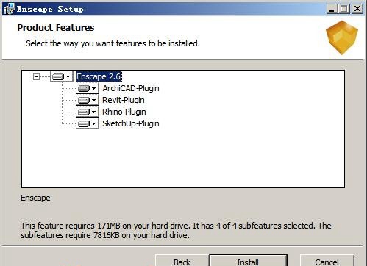Image resolution: width=367 pixels, height=266 pixels.
Task: Collapse the Enscape 2.6 tree node
Action: tap(36, 77)
